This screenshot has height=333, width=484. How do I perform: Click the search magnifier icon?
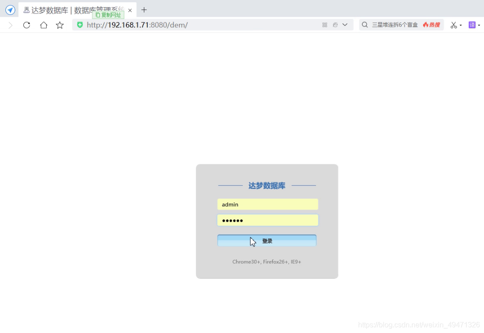[x=365, y=25]
